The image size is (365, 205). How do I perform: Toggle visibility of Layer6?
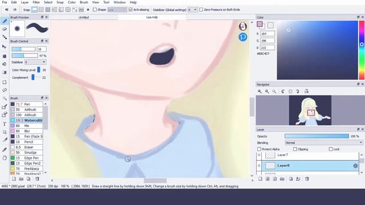[x=259, y=166]
